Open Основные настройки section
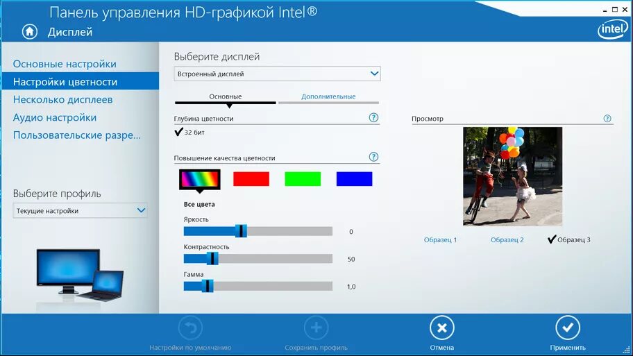633x356 pixels. 65,64
